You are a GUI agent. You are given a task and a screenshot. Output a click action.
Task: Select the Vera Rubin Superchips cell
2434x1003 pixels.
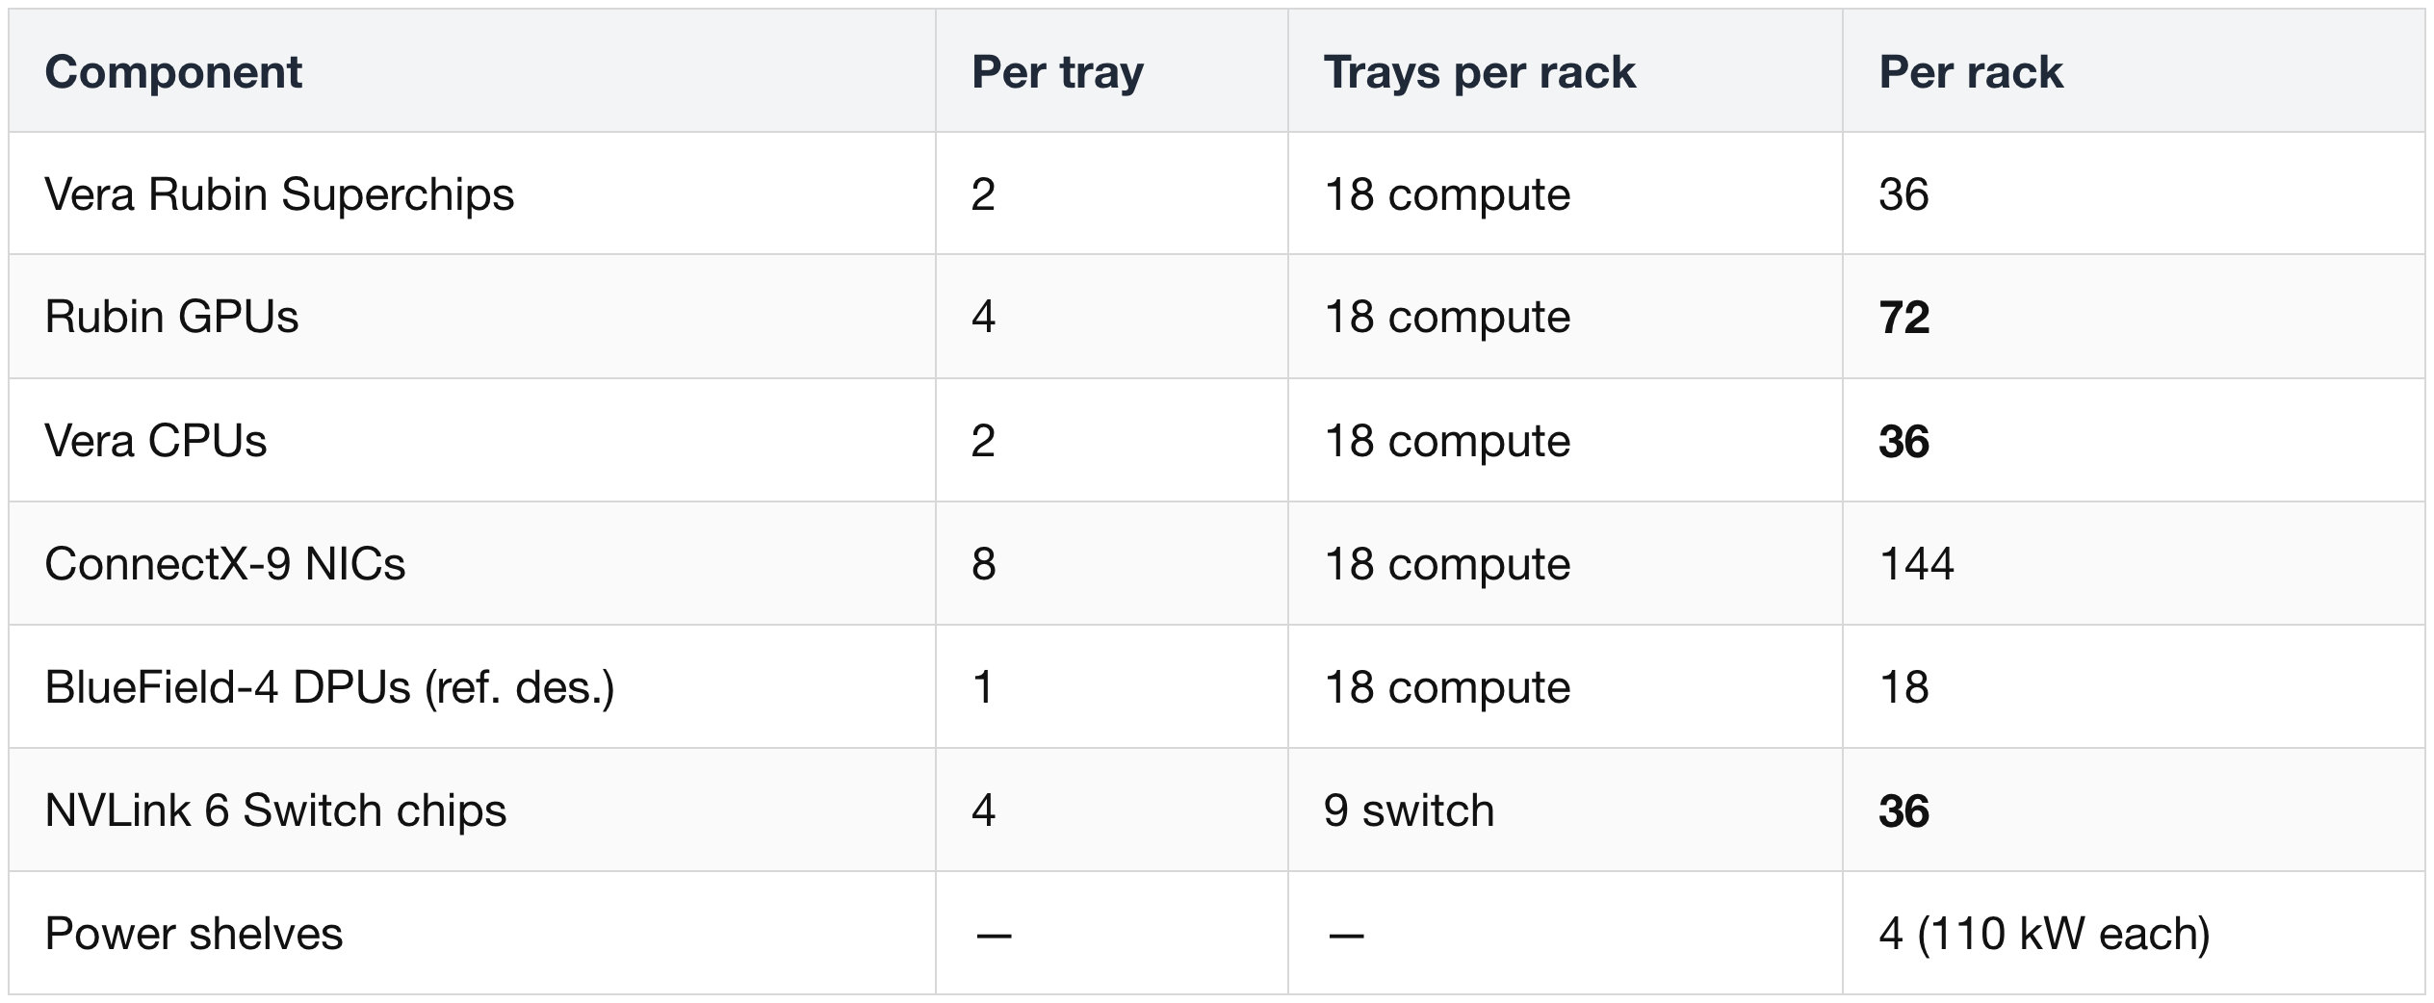(279, 194)
